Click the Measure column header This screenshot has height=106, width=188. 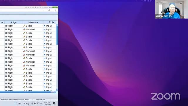point(33,22)
